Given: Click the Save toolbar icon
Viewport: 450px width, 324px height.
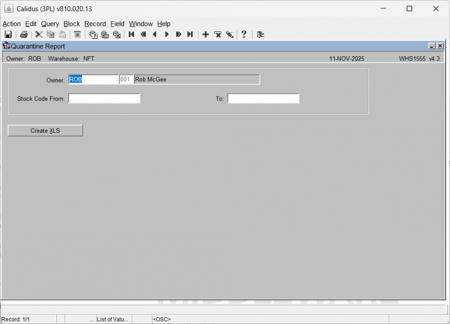Looking at the screenshot, I should 8,34.
